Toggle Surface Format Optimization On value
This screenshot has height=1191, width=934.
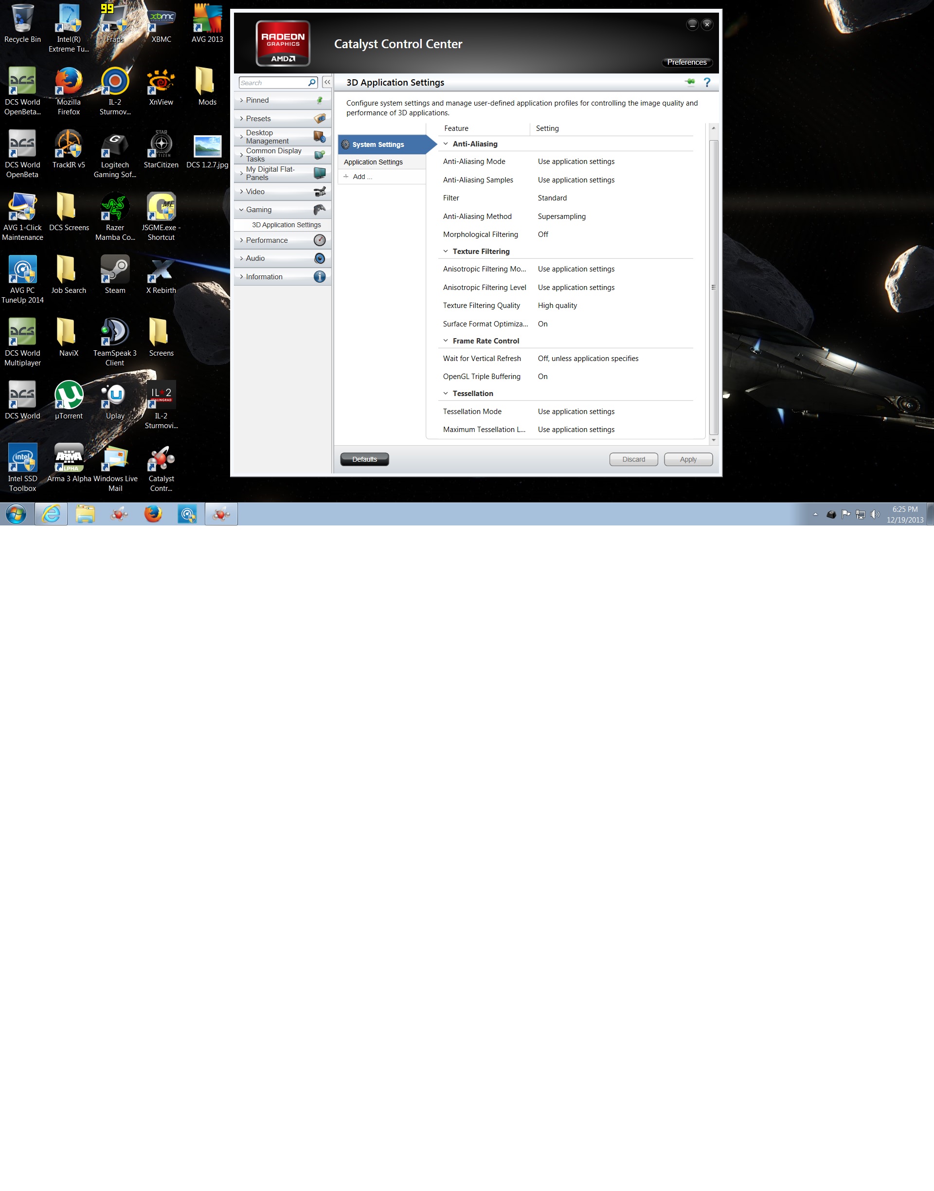point(542,324)
